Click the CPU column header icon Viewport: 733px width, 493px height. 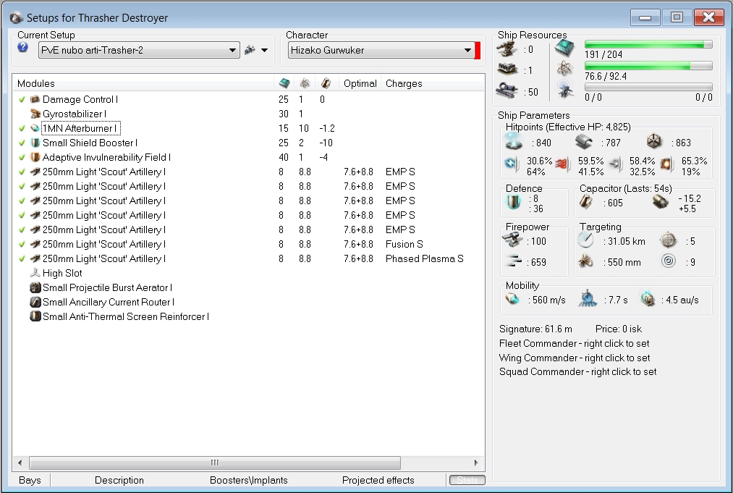click(x=284, y=83)
